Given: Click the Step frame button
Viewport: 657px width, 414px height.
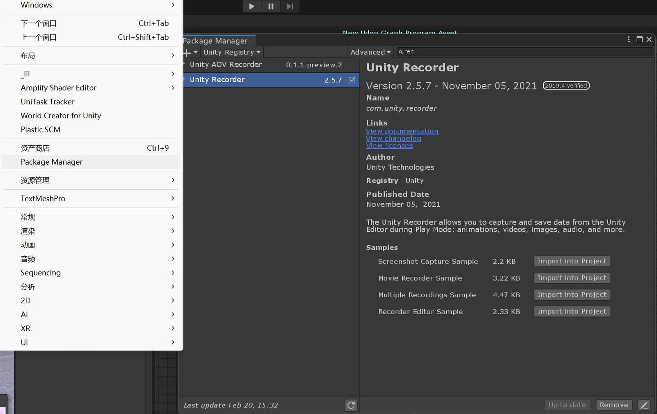Looking at the screenshot, I should 290,6.
